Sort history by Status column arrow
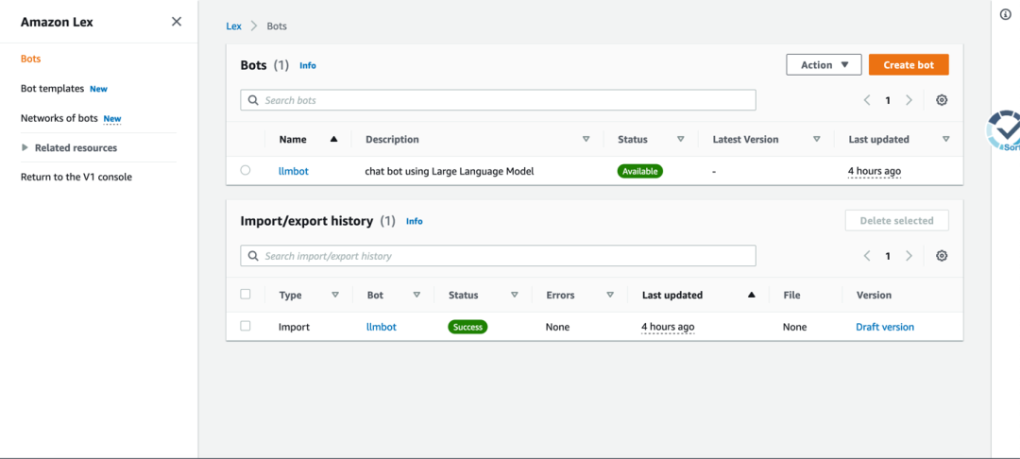Screen dimensions: 1020x459 pyautogui.click(x=514, y=295)
